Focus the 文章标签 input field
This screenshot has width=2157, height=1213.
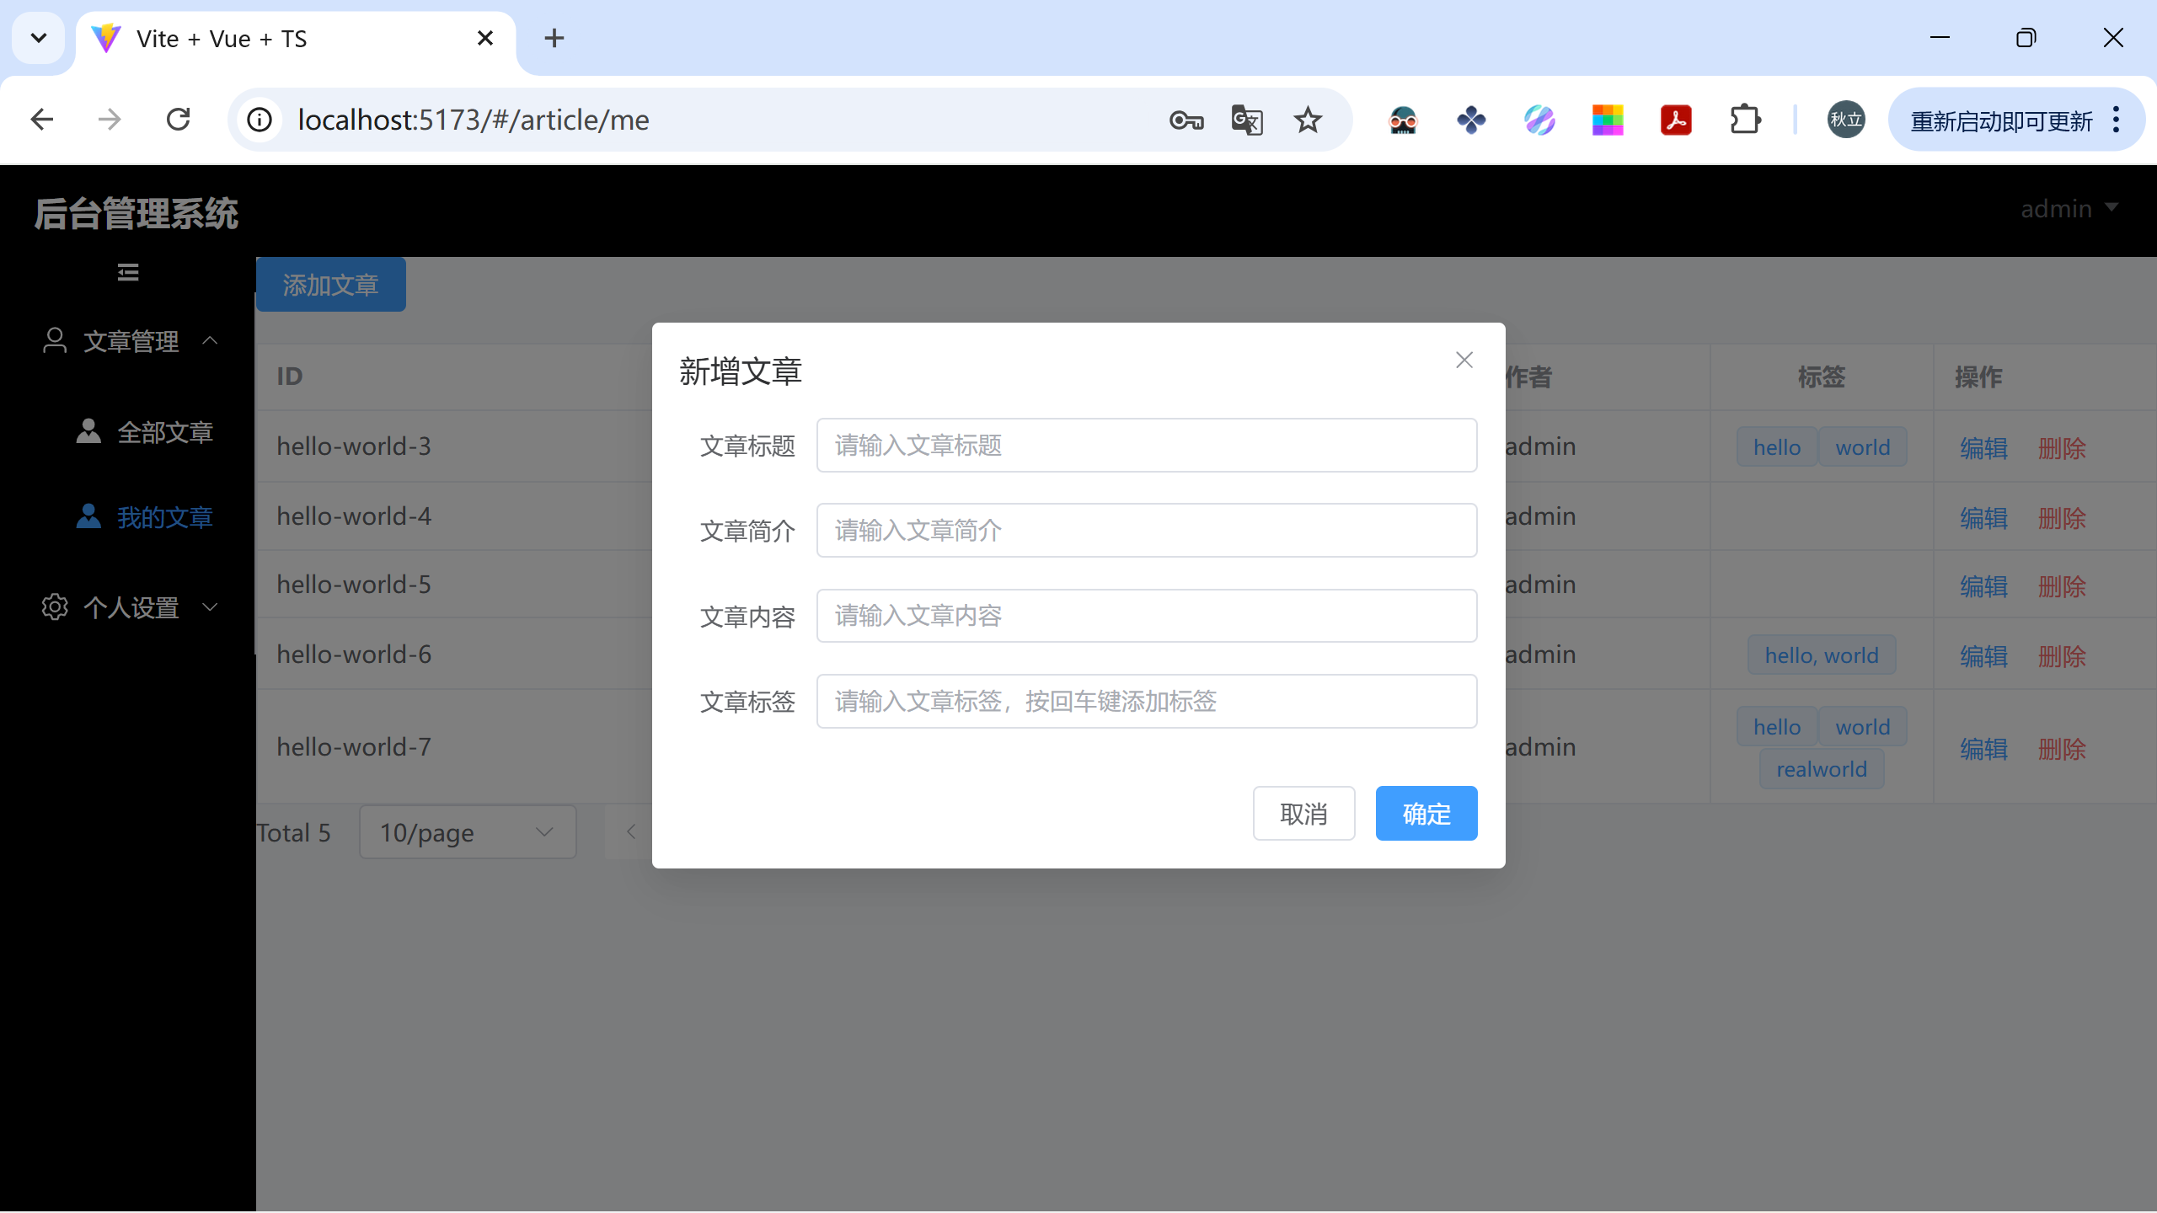click(1146, 702)
